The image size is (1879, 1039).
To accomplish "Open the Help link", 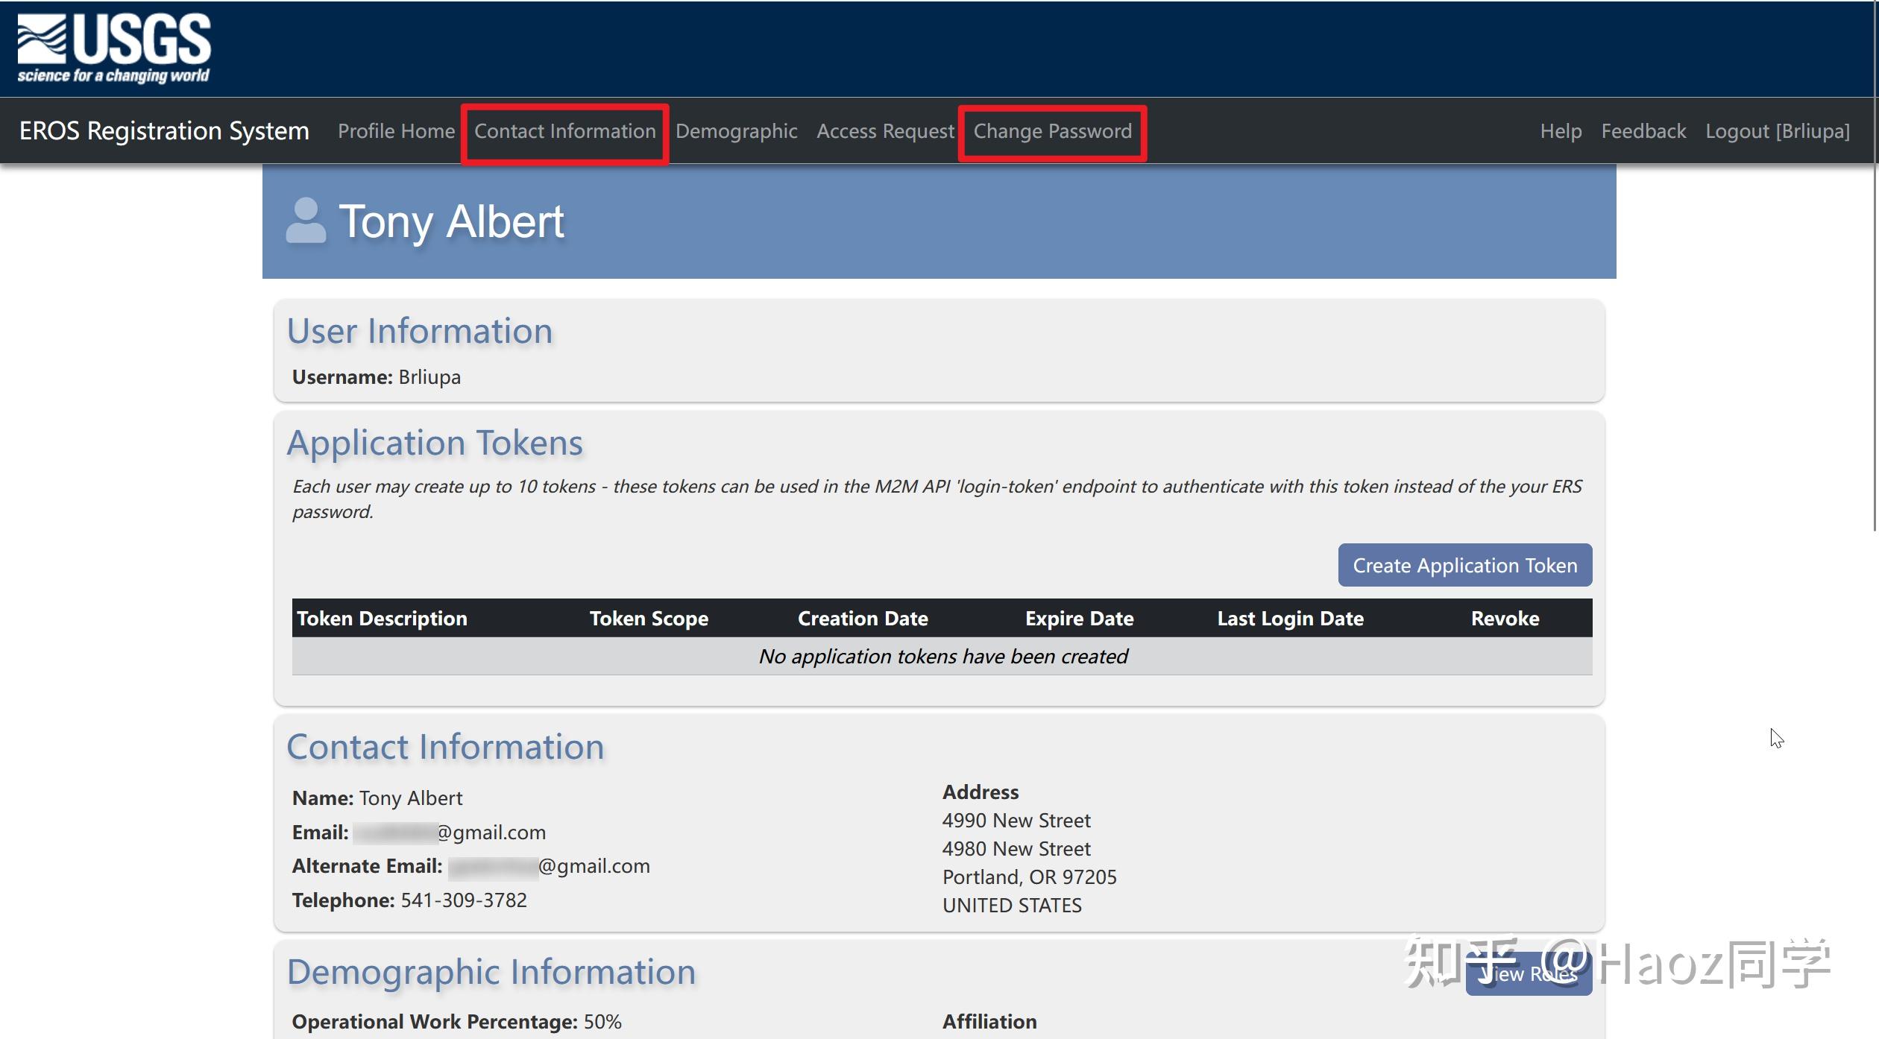I will [x=1561, y=131].
